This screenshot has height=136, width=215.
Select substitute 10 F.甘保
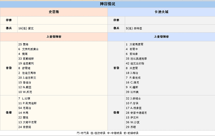click(x=132, y=103)
